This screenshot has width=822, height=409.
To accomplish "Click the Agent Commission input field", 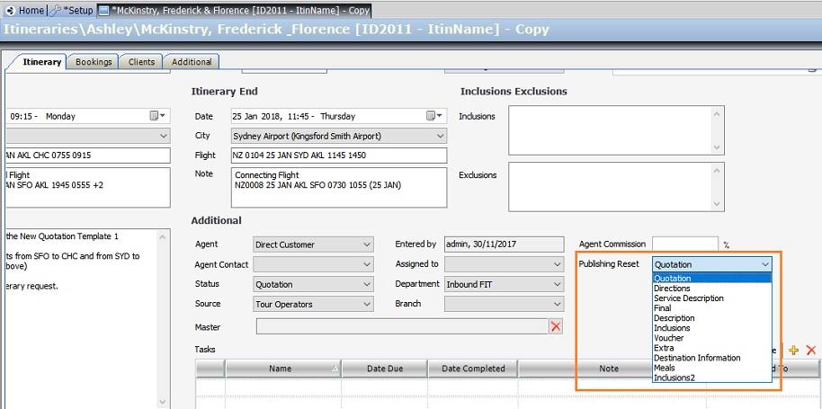I will coord(684,244).
